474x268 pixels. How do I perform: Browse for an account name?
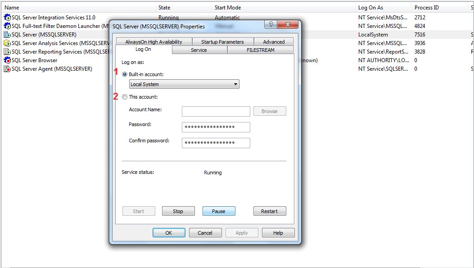click(270, 111)
